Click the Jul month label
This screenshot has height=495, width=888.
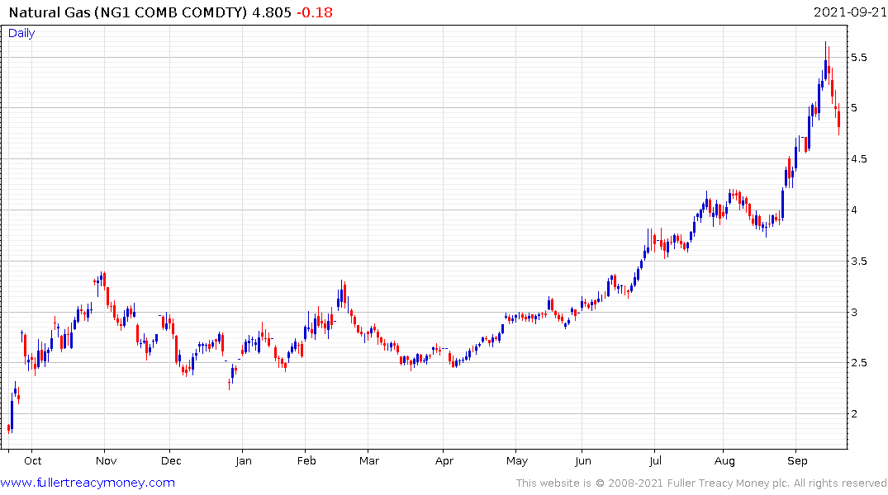pyautogui.click(x=655, y=460)
